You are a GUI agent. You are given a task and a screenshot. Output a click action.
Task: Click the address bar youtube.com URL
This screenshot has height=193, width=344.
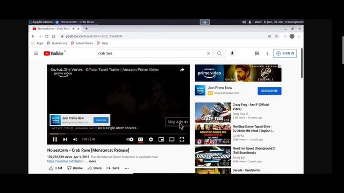click(x=94, y=36)
